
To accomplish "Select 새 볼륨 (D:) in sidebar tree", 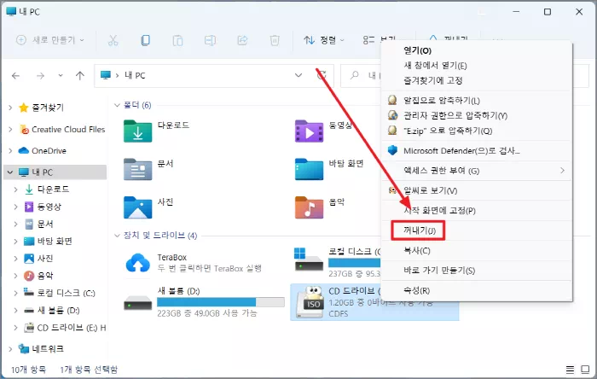I will click(58, 310).
